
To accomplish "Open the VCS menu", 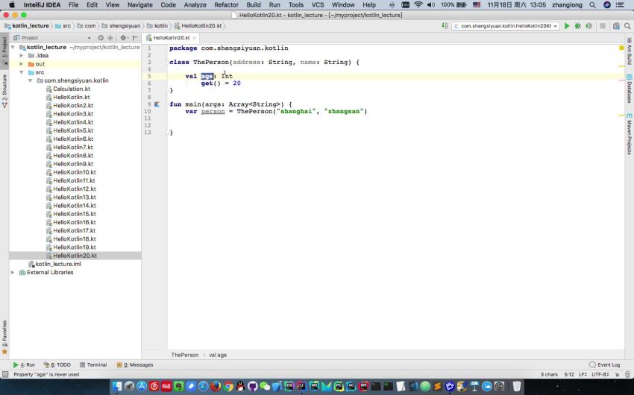I will click(318, 5).
